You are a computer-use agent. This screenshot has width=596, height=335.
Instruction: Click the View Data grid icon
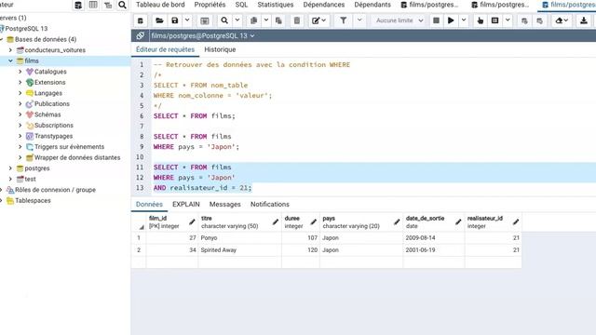93,5
